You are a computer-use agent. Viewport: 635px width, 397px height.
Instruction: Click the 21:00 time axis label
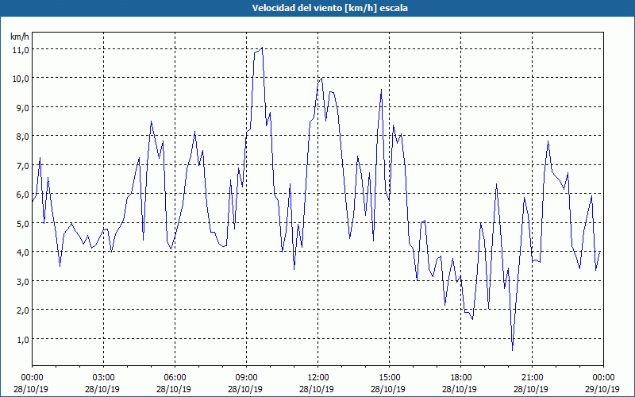[532, 378]
